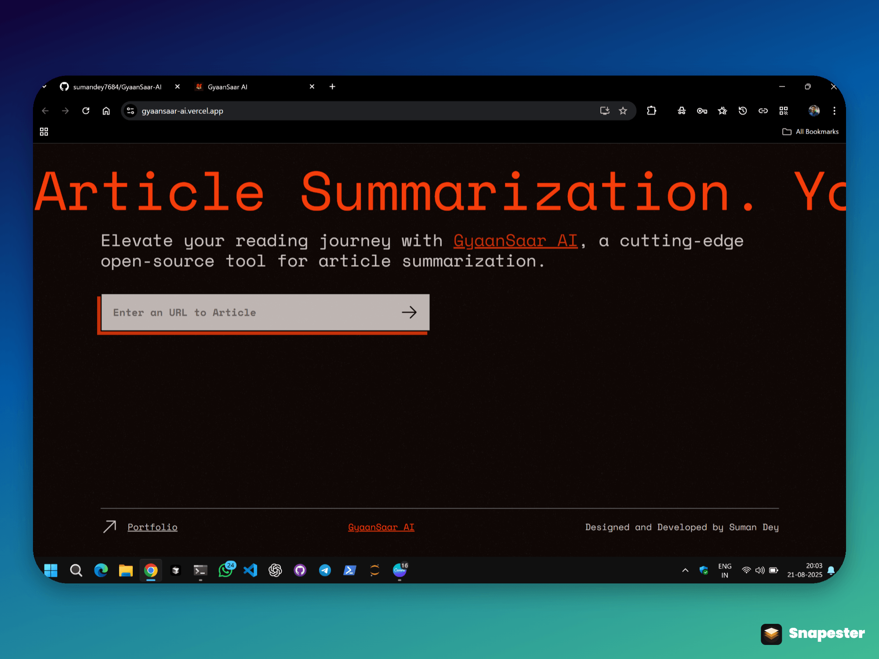Launch Microsoft Edge from the taskbar
The image size is (879, 659).
101,571
